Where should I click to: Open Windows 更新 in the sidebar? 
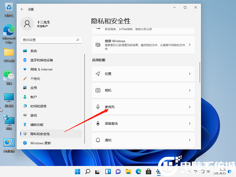coord(51,143)
